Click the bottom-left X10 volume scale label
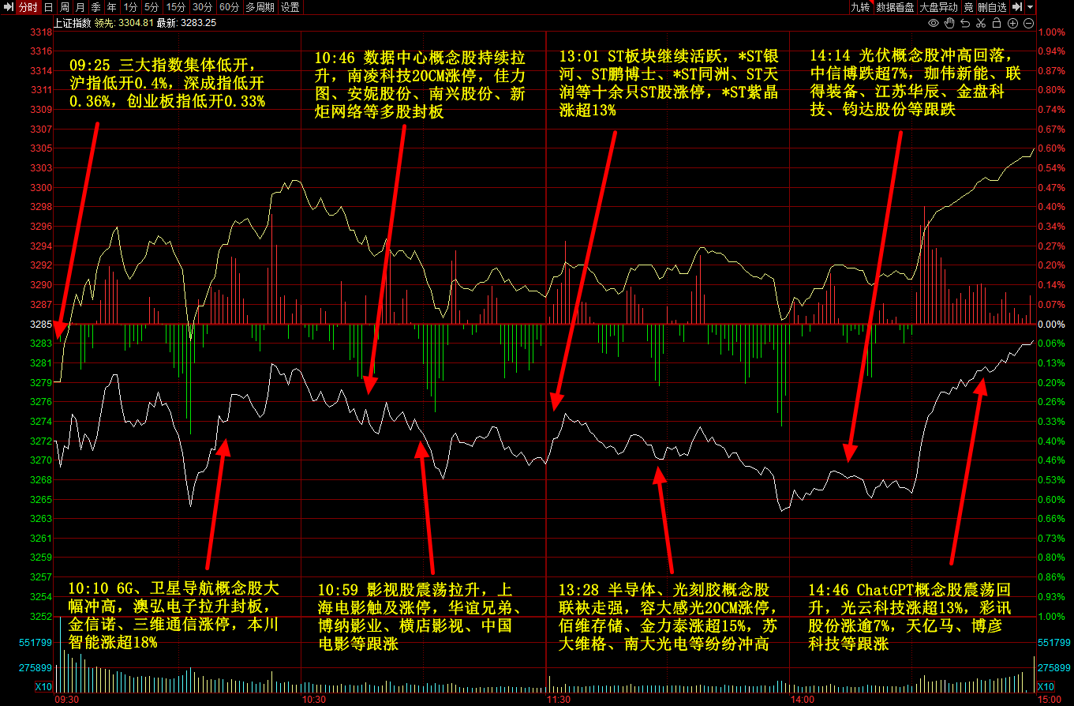The width and height of the screenshot is (1074, 706). click(43, 687)
